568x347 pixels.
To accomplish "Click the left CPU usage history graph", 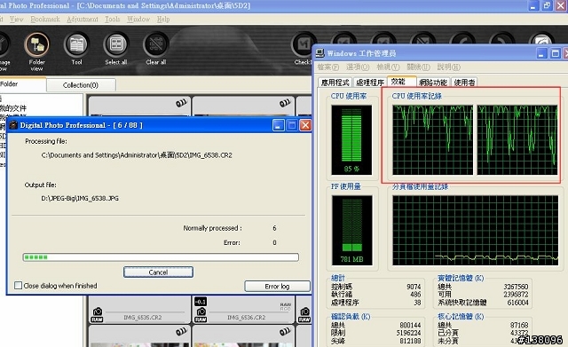I will 433,140.
